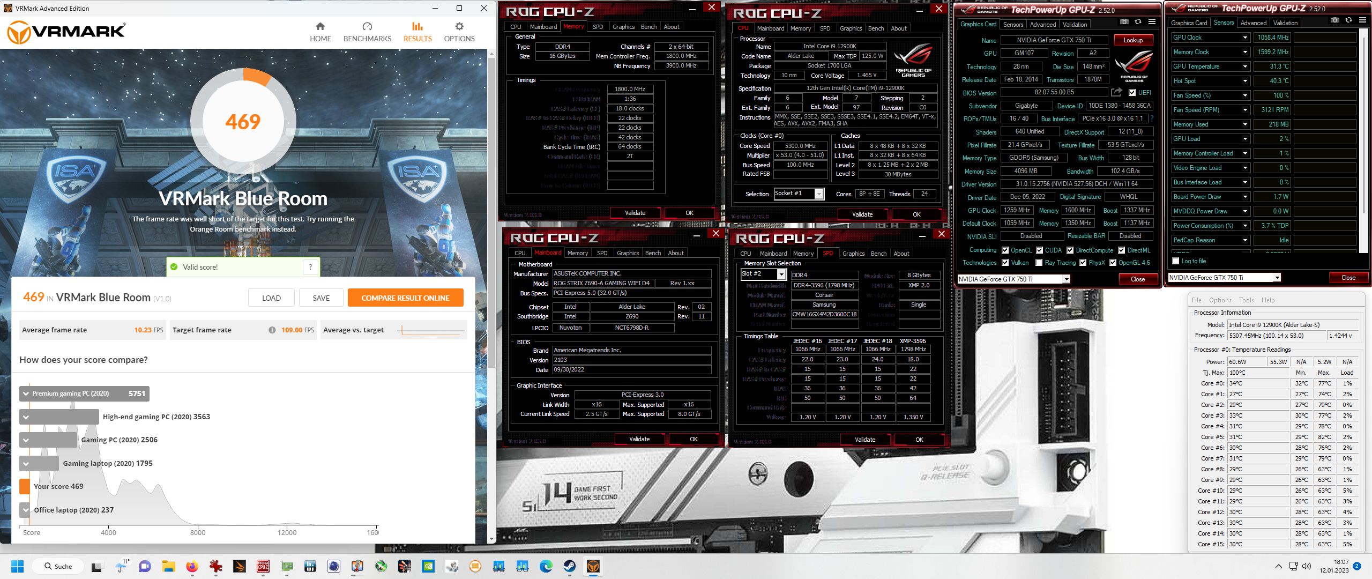Click the BIOS export arrow icon in GPU-Z

click(x=1117, y=92)
